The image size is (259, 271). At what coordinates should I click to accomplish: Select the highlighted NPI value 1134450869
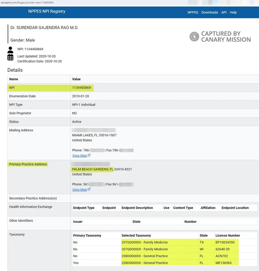(x=82, y=87)
